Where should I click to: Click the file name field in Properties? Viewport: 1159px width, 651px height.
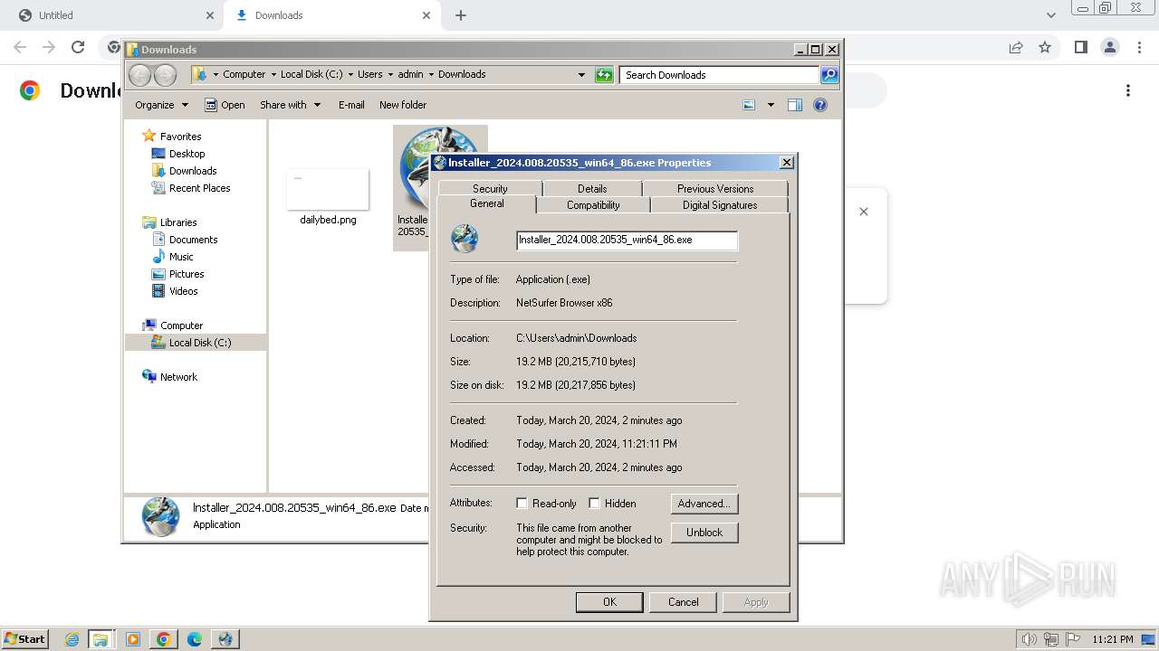[627, 241]
